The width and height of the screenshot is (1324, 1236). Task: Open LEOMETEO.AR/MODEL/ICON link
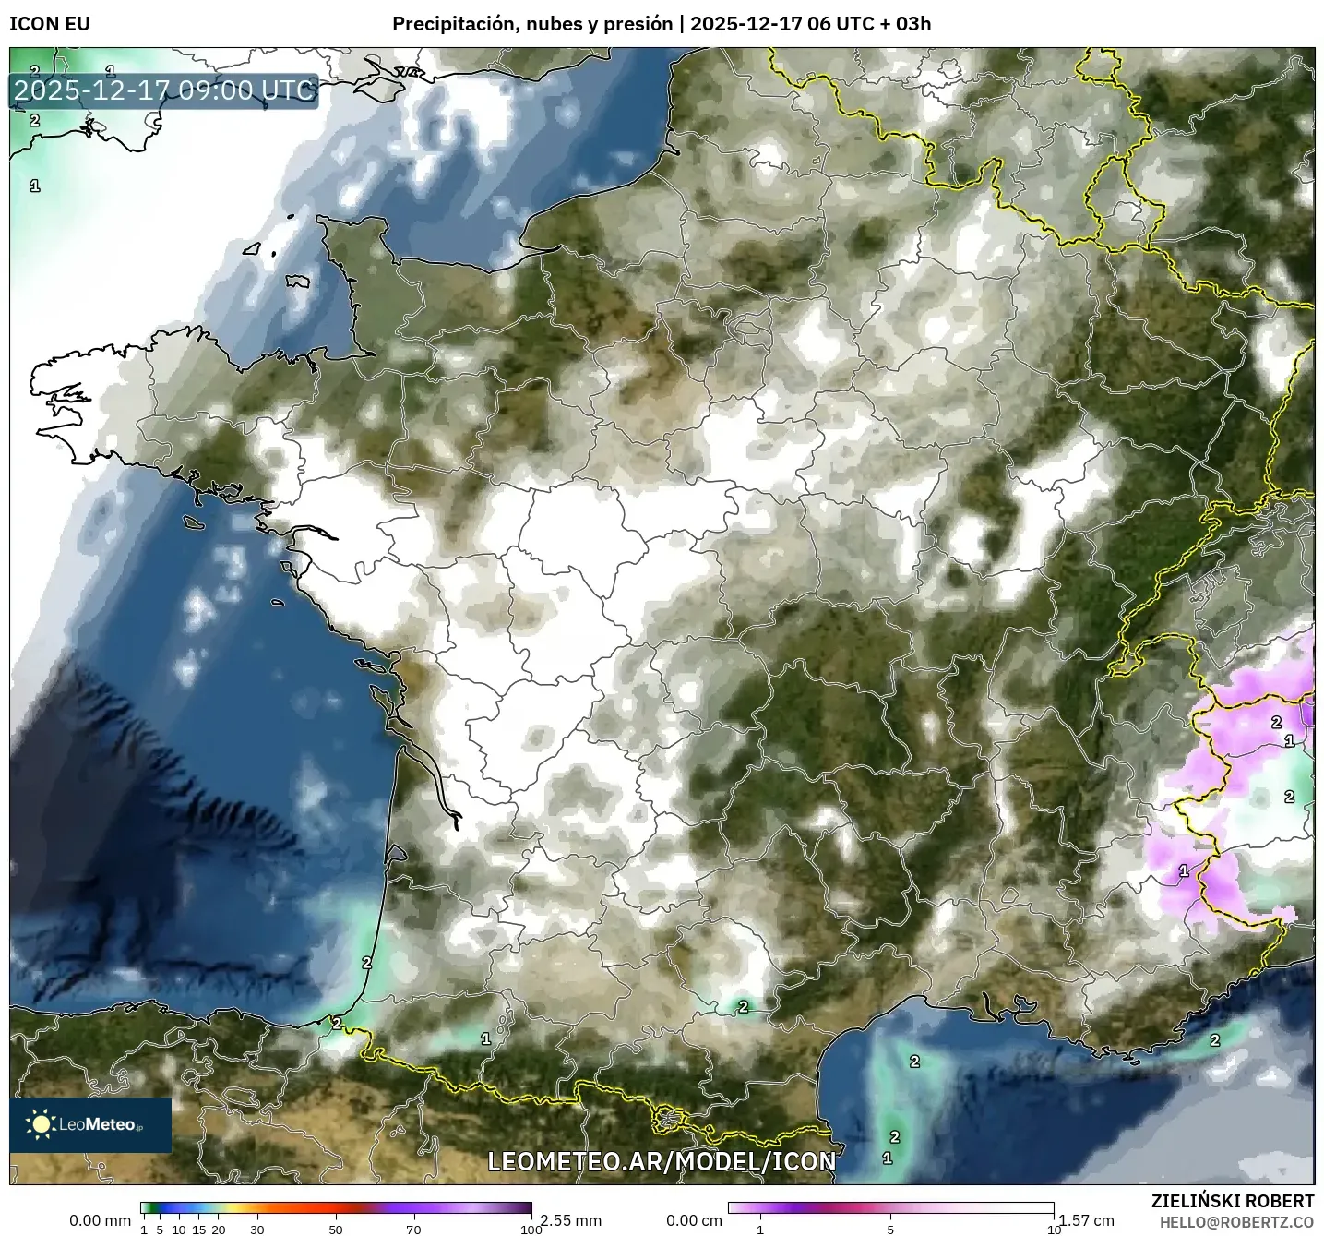[662, 1163]
